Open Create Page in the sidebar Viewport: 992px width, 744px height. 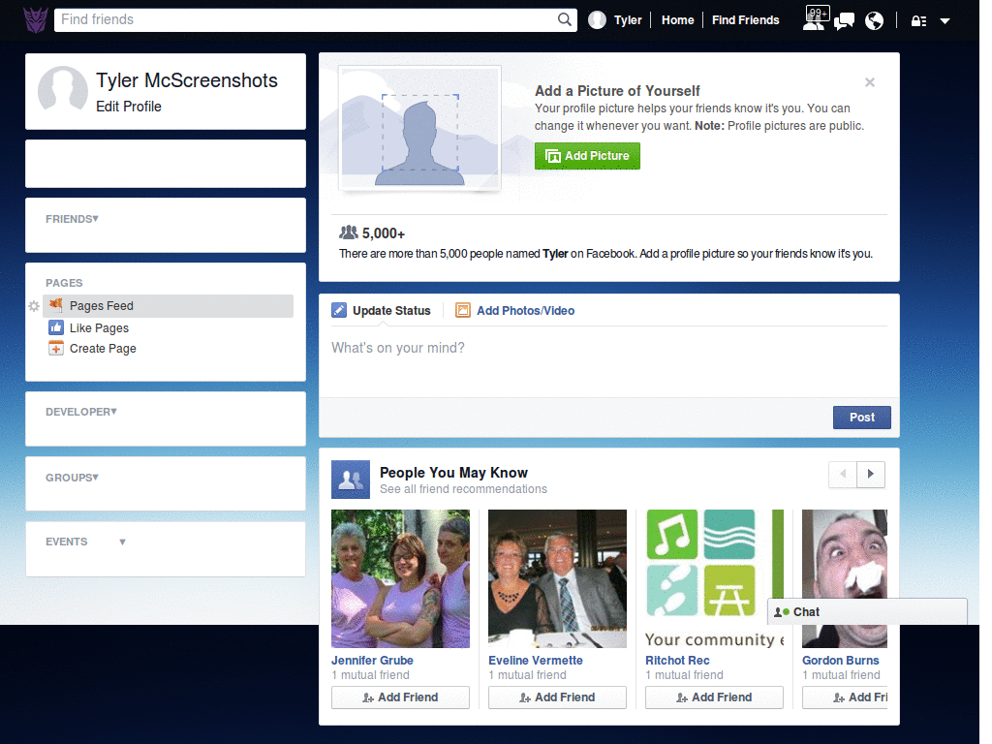tap(103, 349)
